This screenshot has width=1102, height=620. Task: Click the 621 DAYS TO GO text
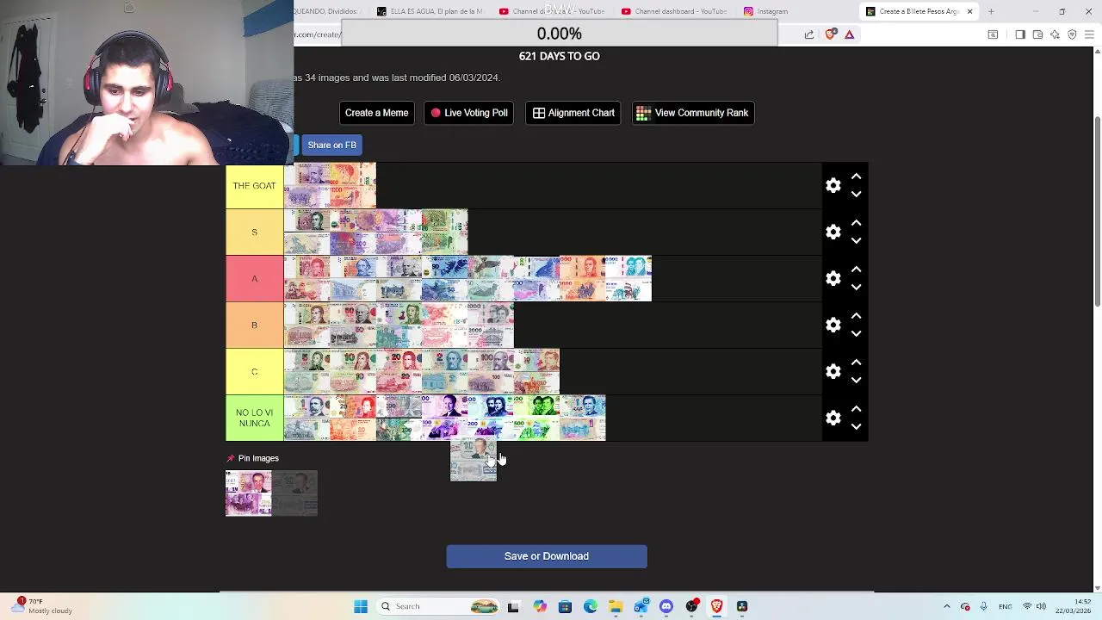(x=559, y=56)
